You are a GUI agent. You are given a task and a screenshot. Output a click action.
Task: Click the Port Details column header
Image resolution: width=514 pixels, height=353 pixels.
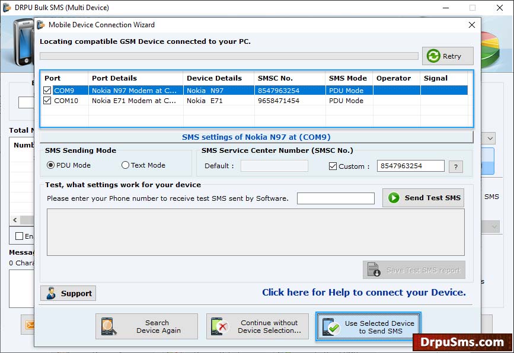(136, 78)
